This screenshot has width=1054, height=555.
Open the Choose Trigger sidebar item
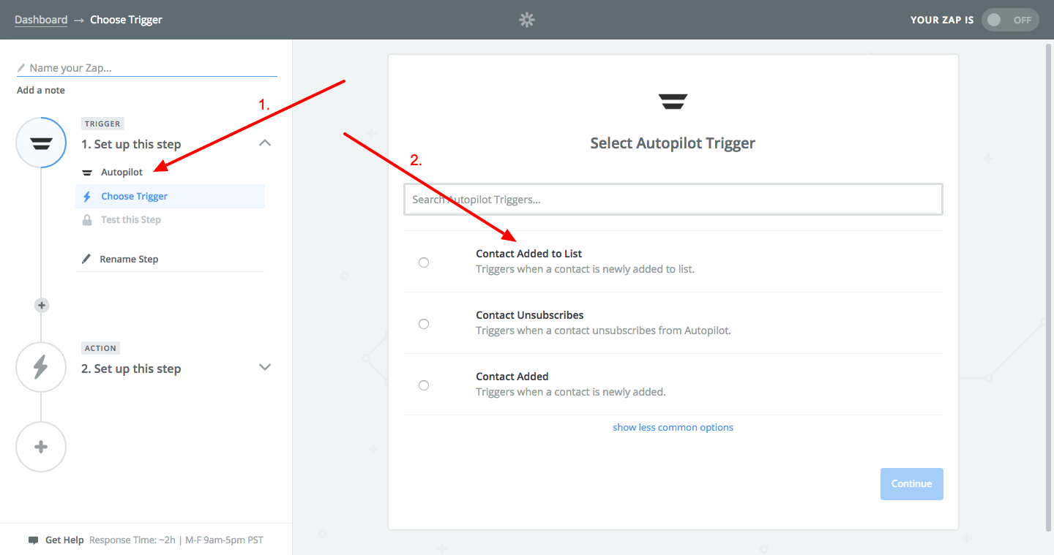[170, 196]
